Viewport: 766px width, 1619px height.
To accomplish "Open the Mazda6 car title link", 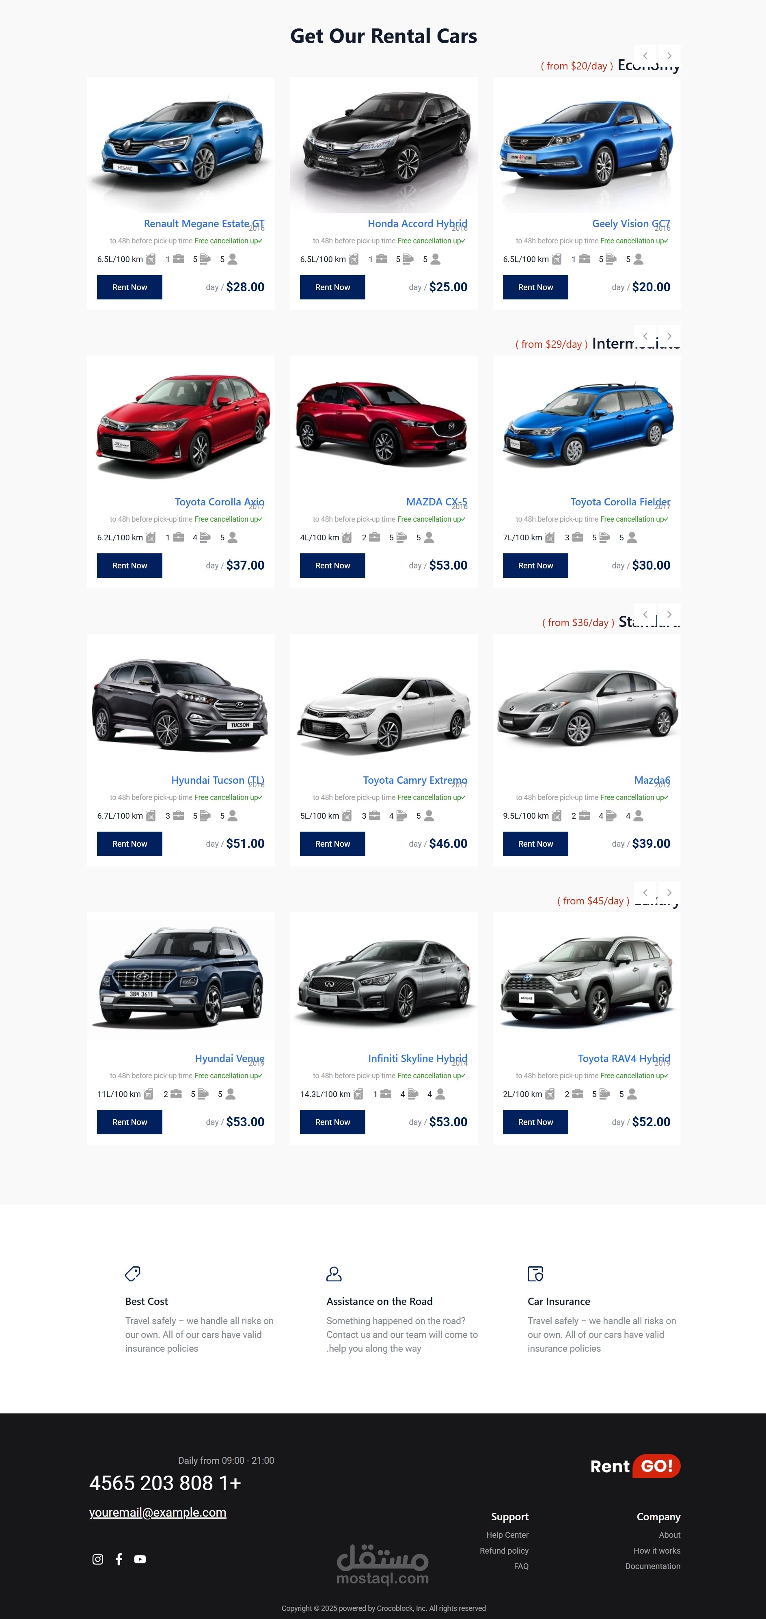I will pyautogui.click(x=652, y=780).
